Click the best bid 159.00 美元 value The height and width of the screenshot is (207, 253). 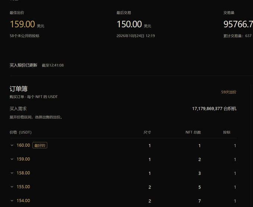click(x=27, y=24)
